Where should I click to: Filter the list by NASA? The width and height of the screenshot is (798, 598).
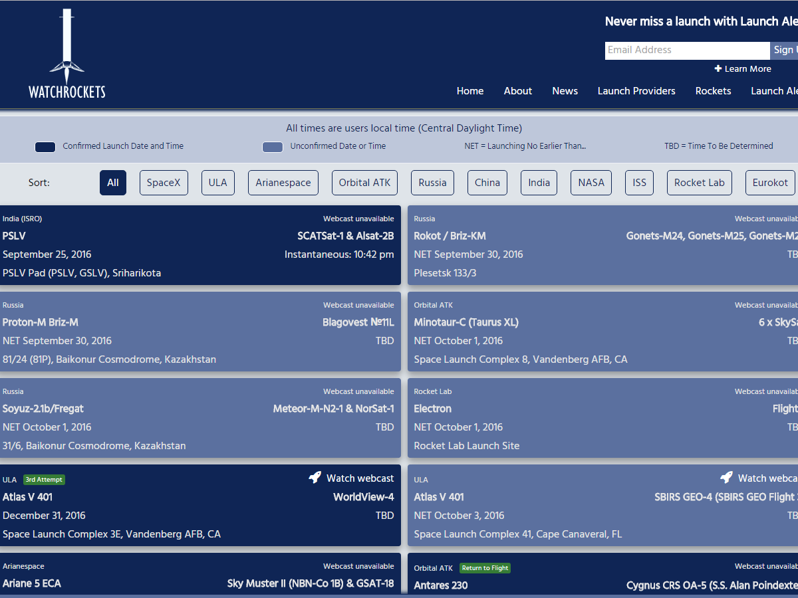tap(592, 183)
